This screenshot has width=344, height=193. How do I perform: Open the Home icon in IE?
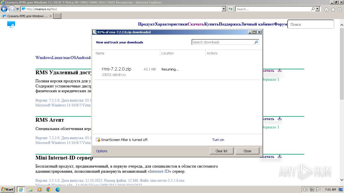coord(326,9)
